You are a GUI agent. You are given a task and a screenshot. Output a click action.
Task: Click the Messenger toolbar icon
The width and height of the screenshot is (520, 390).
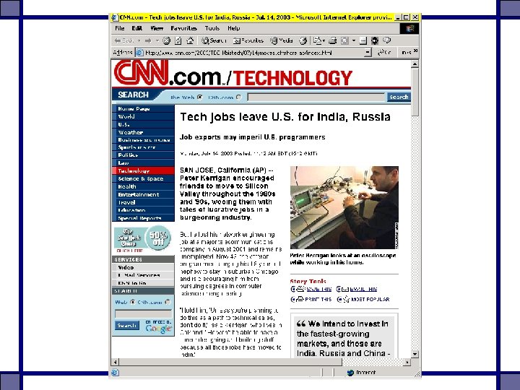point(386,40)
